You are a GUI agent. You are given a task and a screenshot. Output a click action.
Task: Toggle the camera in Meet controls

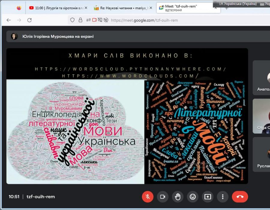(x=163, y=197)
